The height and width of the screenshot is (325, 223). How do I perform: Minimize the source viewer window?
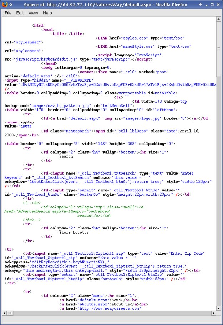[206, 5]
